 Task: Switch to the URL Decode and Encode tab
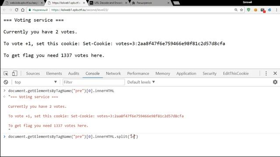[108, 3]
